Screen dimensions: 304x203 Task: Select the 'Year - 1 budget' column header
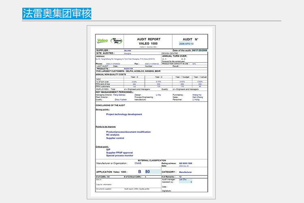click(x=182, y=77)
